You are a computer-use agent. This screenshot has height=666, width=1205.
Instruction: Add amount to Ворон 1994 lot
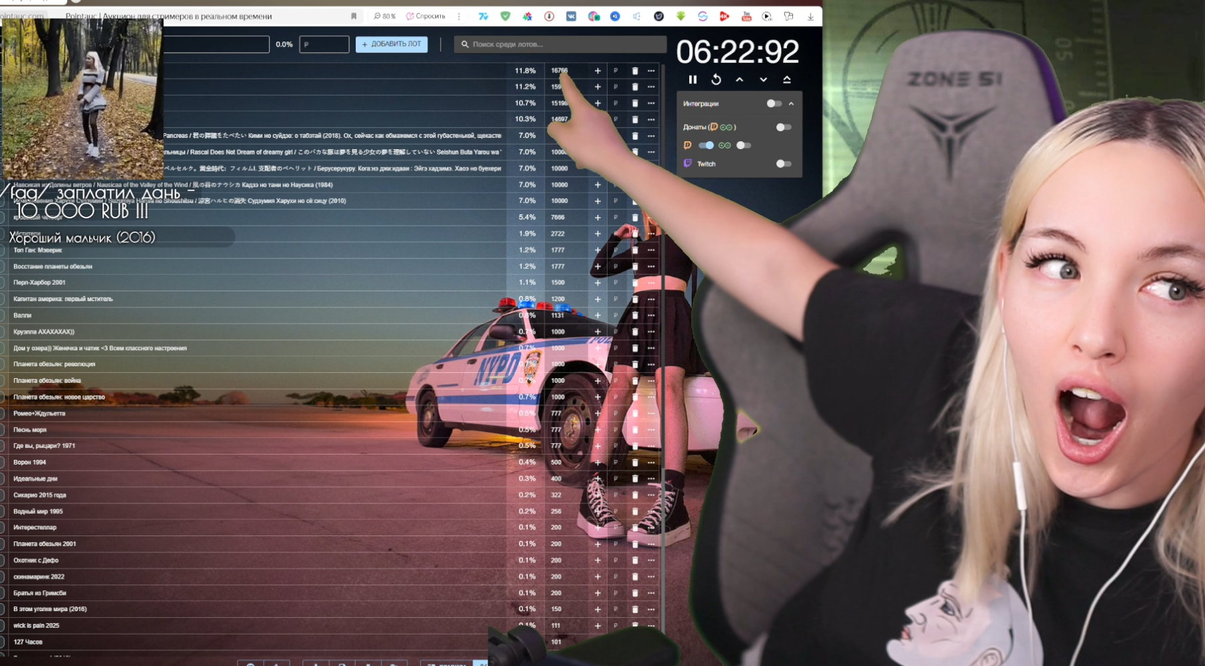597,463
